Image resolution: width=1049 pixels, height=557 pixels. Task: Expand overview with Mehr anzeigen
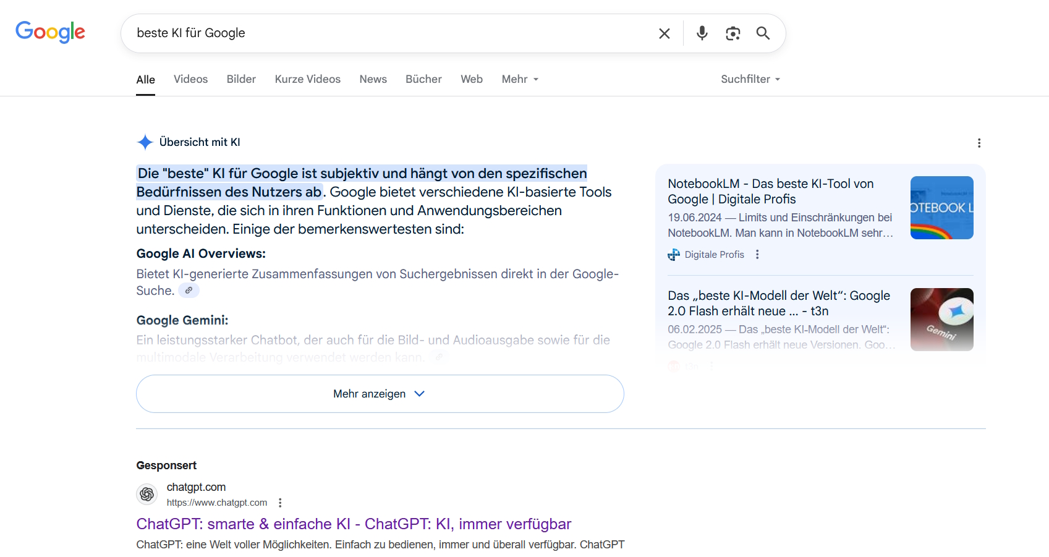[x=380, y=394]
